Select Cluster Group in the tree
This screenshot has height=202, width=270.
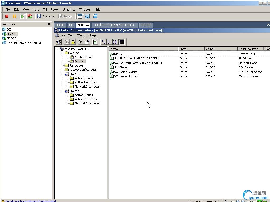84,57
